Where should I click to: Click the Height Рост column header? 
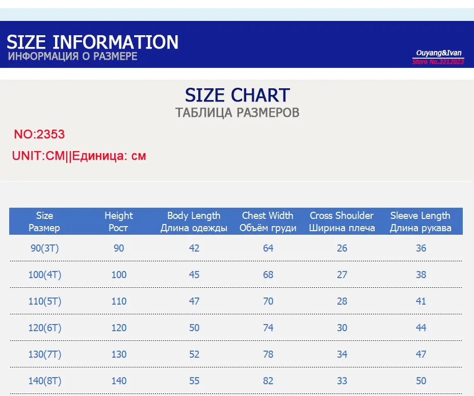(x=118, y=221)
